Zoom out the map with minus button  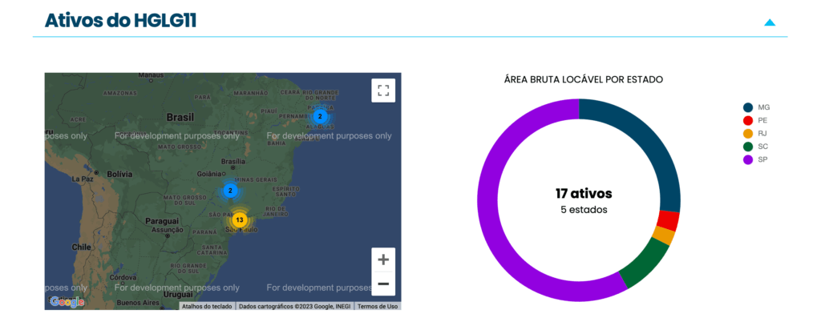(383, 284)
